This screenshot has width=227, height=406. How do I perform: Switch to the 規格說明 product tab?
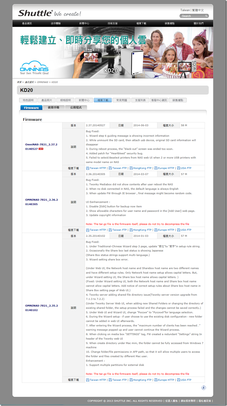[x=65, y=100]
